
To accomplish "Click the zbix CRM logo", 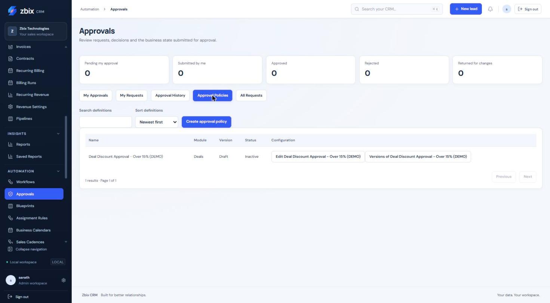I will pyautogui.click(x=26, y=11).
